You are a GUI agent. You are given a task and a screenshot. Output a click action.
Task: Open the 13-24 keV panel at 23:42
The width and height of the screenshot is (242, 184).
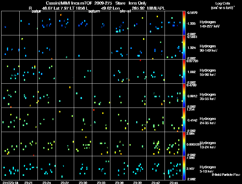pos(155,144)
